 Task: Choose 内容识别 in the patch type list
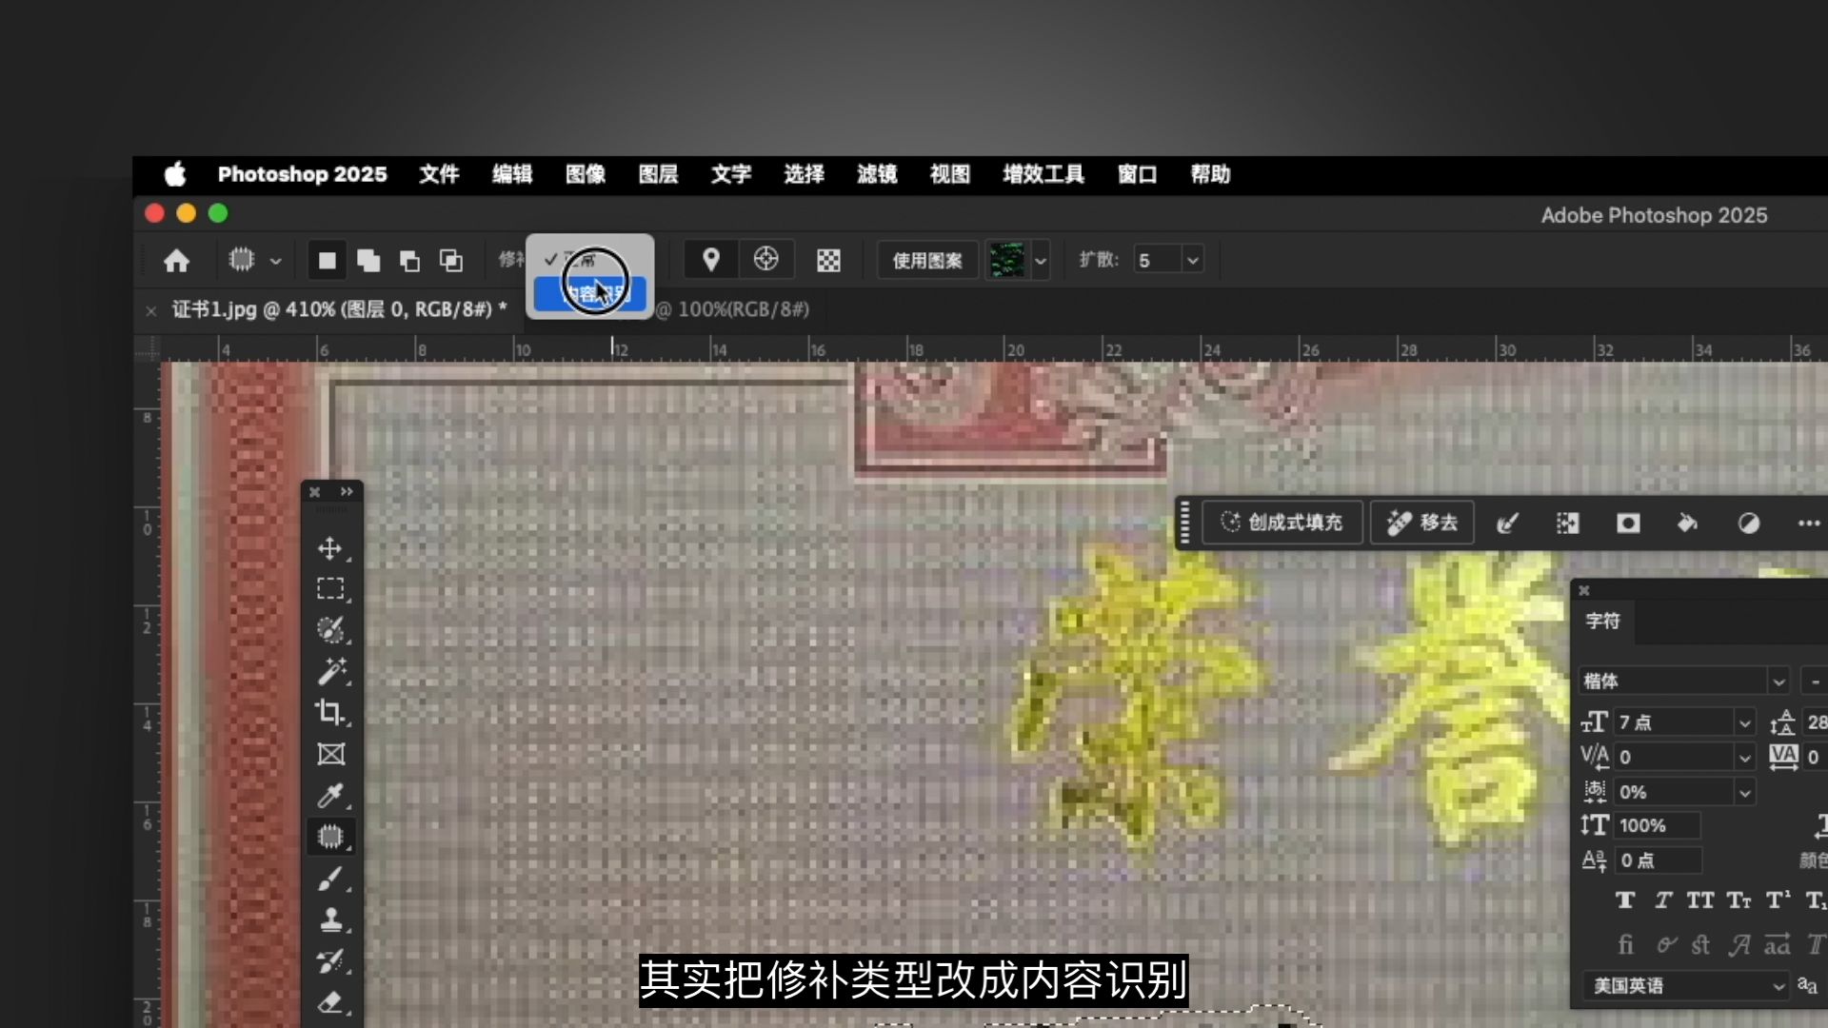coord(590,293)
